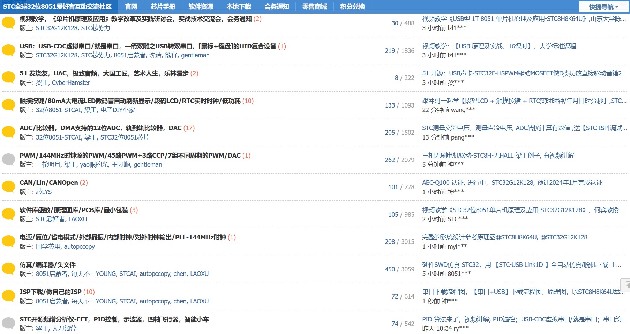Click the post count 208 / 3015
Screen dimensions: 630x334
399,242
